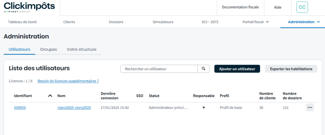
Task: Toggle sort arrow beside Identifiant column
Action: tap(50, 96)
